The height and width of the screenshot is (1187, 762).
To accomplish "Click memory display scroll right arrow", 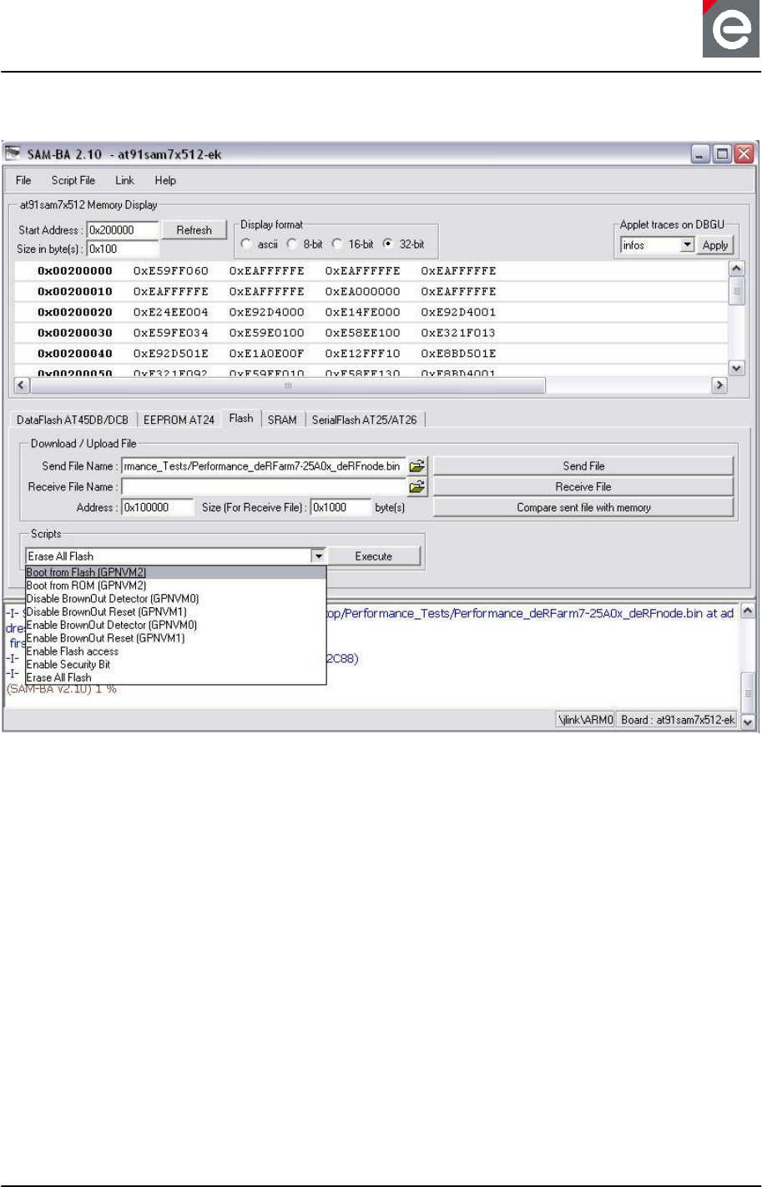I will click(719, 386).
